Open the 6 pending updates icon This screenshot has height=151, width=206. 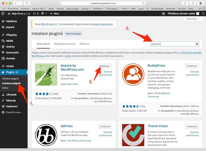pos(36,13)
